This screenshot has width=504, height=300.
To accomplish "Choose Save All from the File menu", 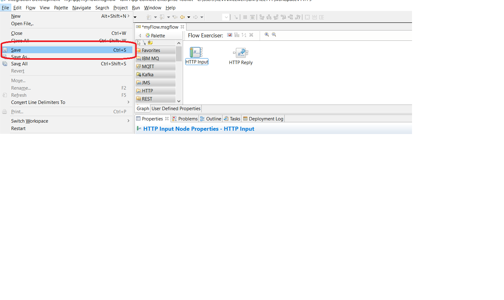I will [x=19, y=64].
